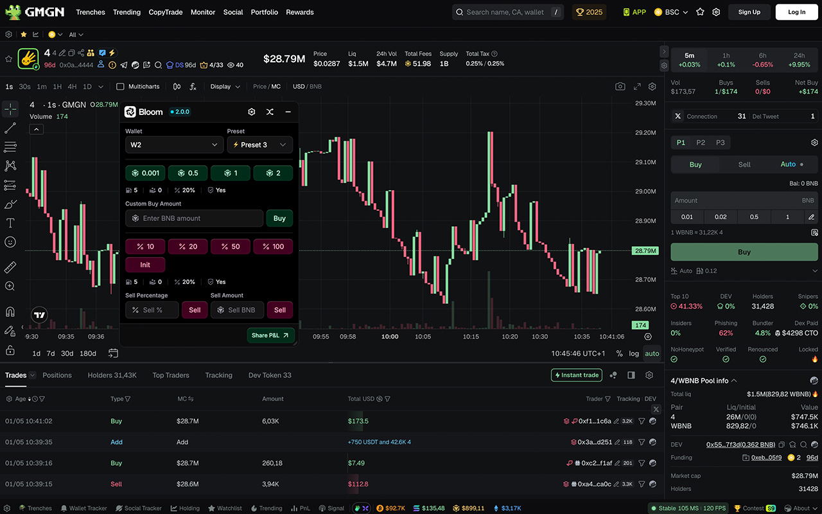Open fullscreen chart mode

[637, 87]
